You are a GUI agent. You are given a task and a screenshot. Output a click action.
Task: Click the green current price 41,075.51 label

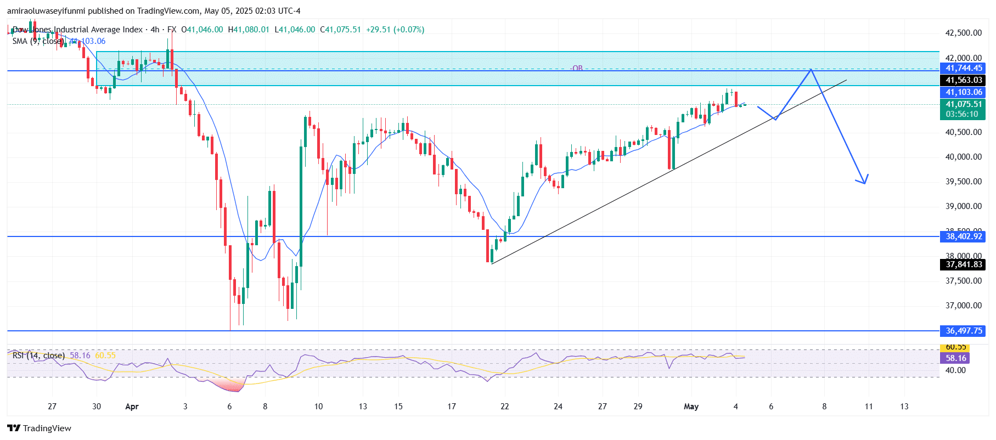pyautogui.click(x=964, y=104)
